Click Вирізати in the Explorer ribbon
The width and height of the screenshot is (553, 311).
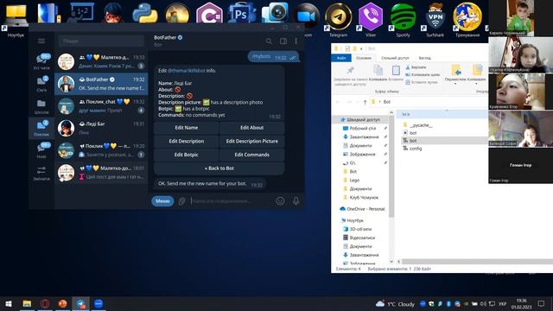tap(416, 67)
